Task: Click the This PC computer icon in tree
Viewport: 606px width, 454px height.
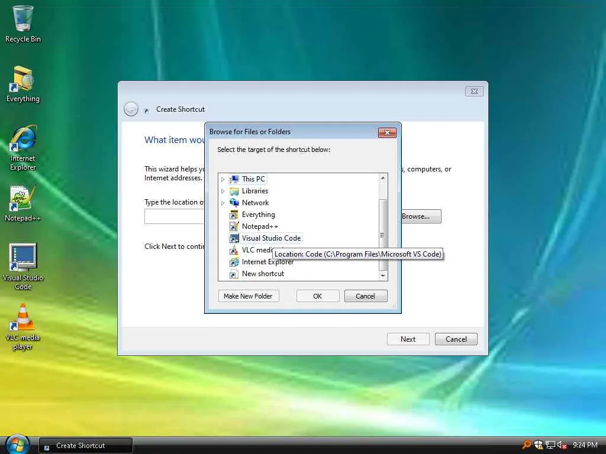Action: point(234,179)
